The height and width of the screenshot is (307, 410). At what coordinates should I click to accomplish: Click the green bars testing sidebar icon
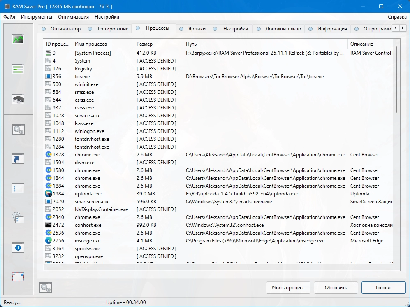coord(18,69)
